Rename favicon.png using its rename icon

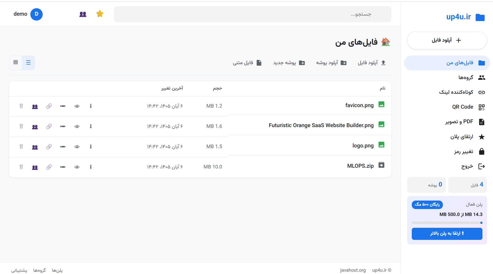[63, 106]
